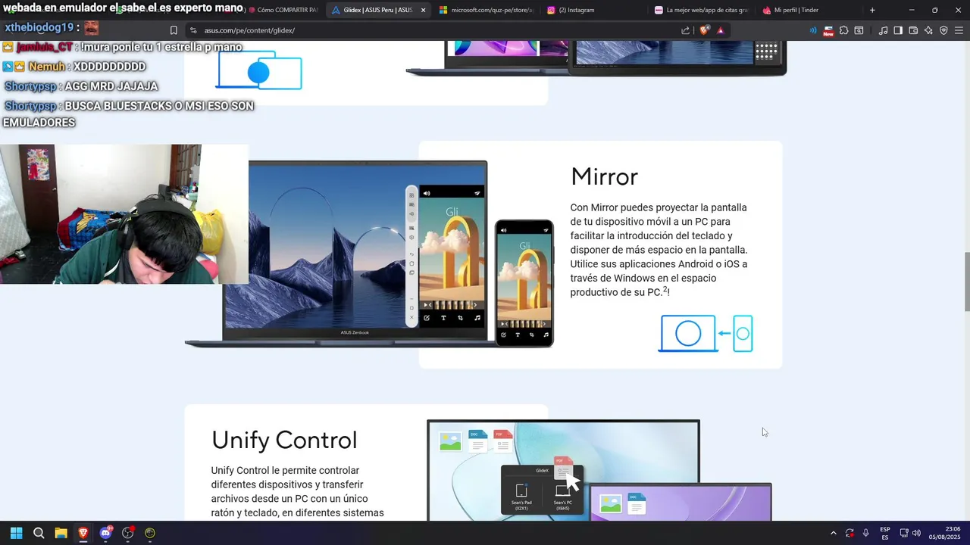
Task: Open File Explorer from the taskbar
Action: 61,533
